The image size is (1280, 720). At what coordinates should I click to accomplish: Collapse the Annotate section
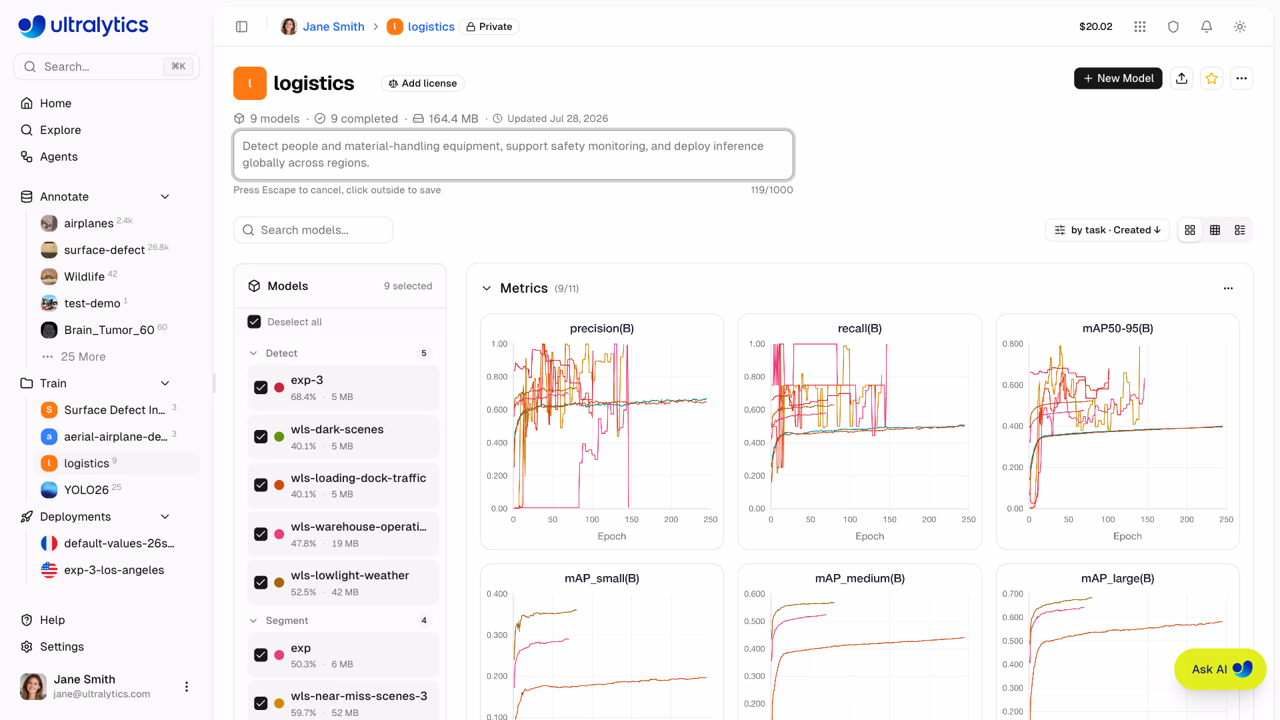click(x=165, y=197)
